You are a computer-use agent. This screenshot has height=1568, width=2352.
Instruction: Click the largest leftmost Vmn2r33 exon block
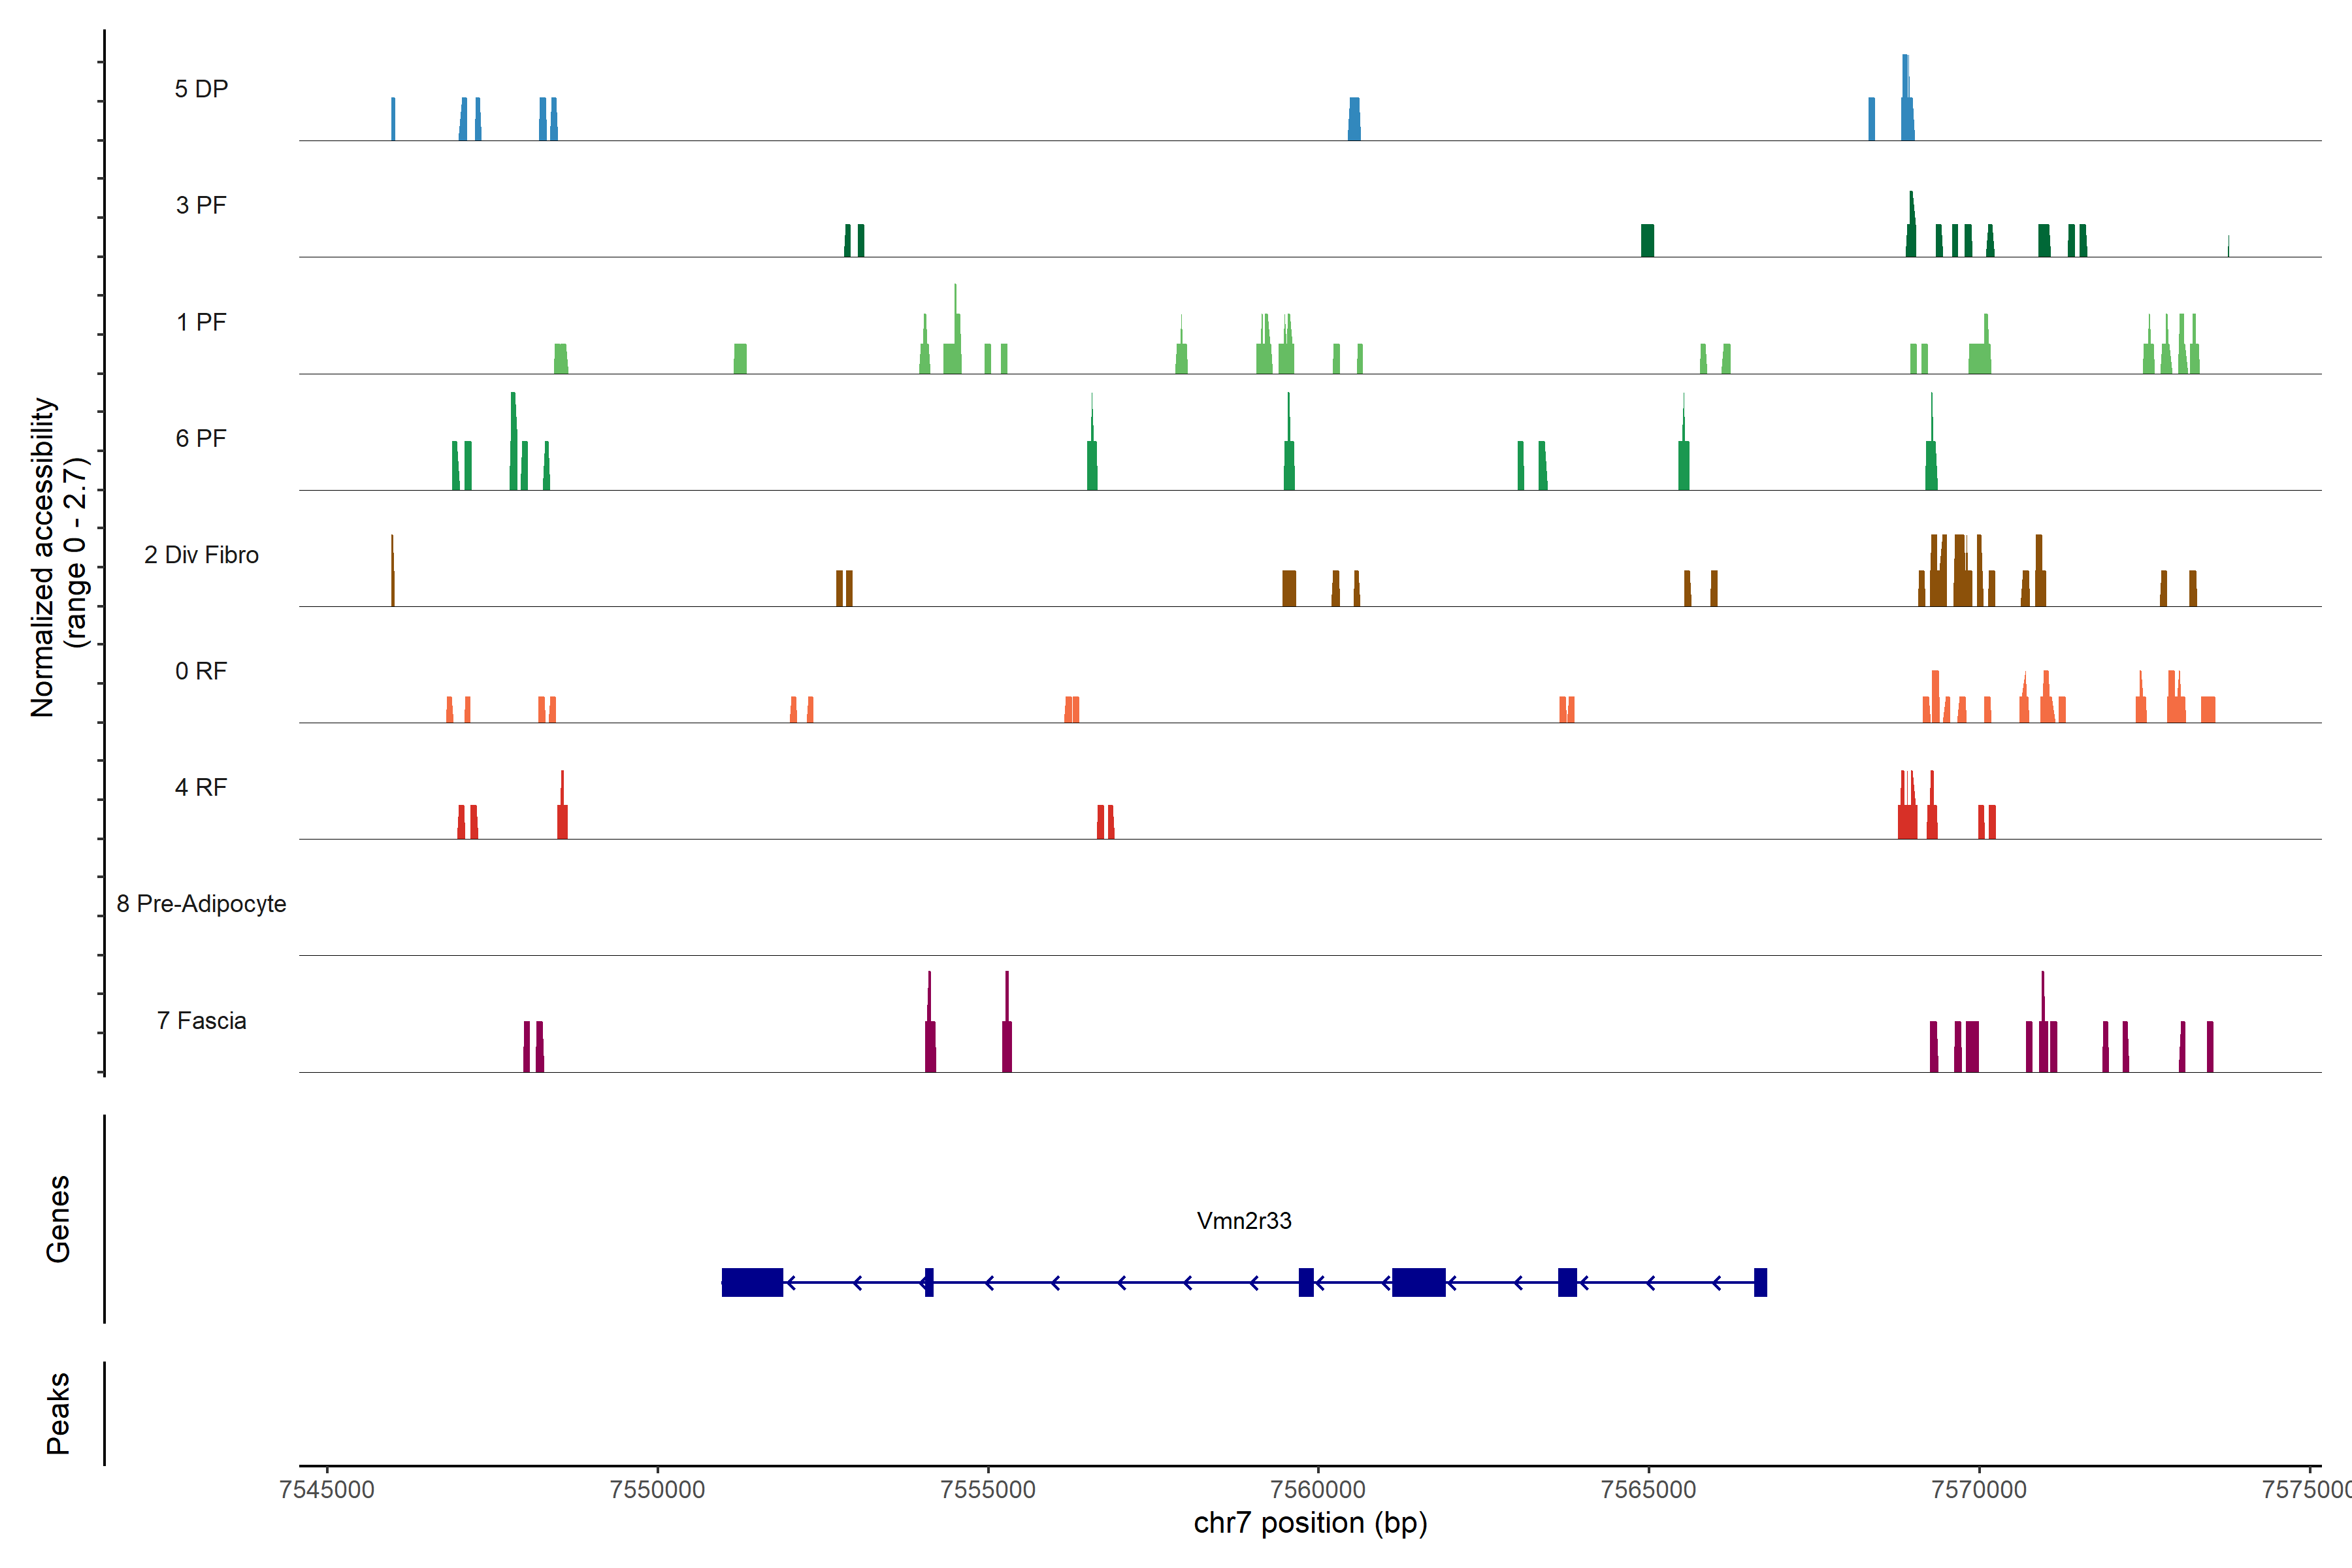[x=752, y=1282]
